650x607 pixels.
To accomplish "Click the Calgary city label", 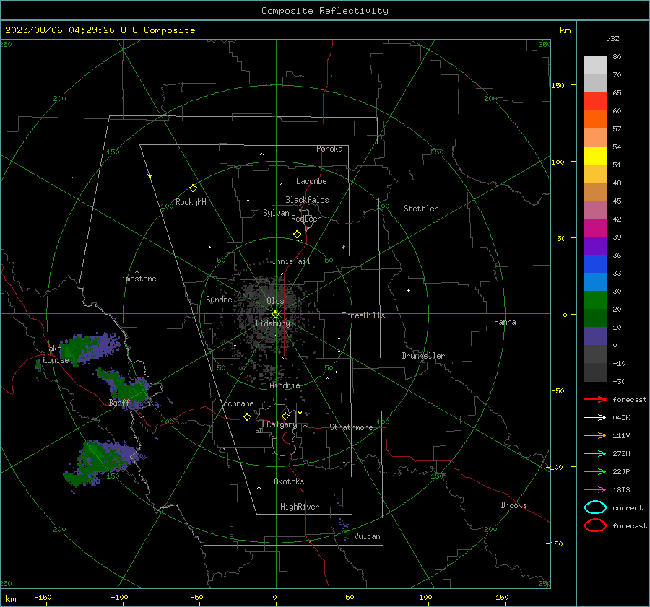I will tap(282, 424).
